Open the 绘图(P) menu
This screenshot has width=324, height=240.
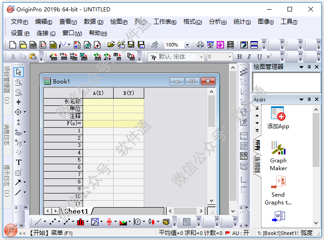[x=119, y=22]
